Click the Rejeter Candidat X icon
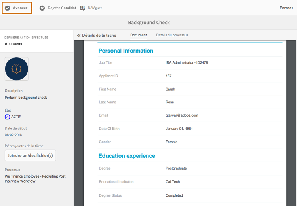Image resolution: width=297 pixels, height=206 pixels. tap(42, 8)
